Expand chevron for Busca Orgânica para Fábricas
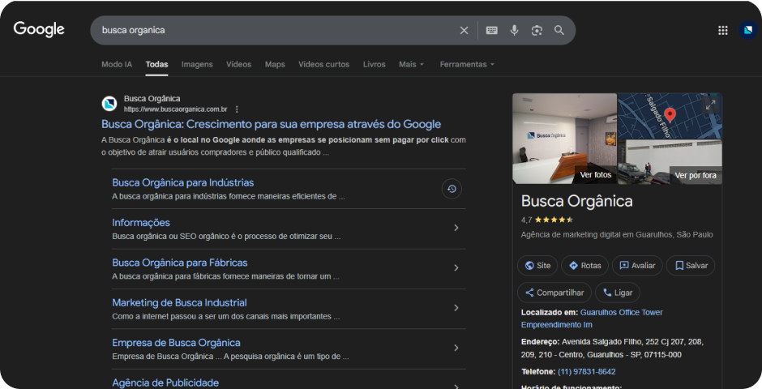Image resolution: width=762 pixels, height=389 pixels. (456, 267)
